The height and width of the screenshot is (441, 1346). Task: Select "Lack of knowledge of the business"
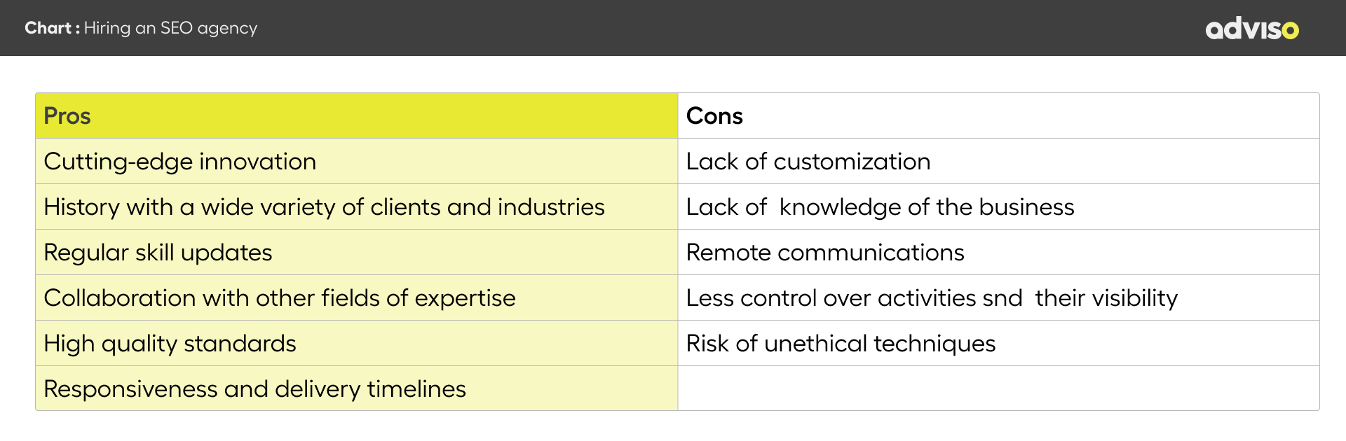click(880, 207)
